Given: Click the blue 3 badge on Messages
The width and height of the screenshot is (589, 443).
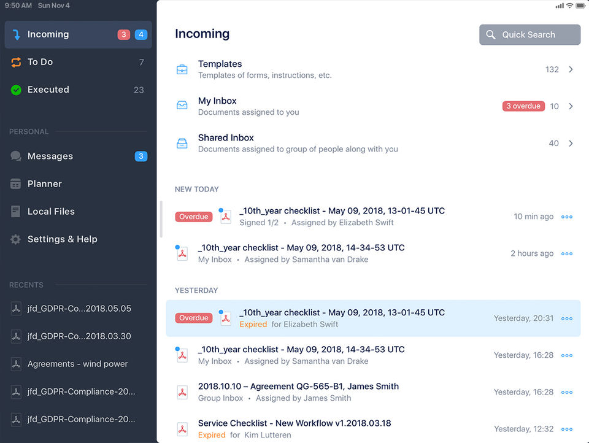Looking at the screenshot, I should pos(141,156).
